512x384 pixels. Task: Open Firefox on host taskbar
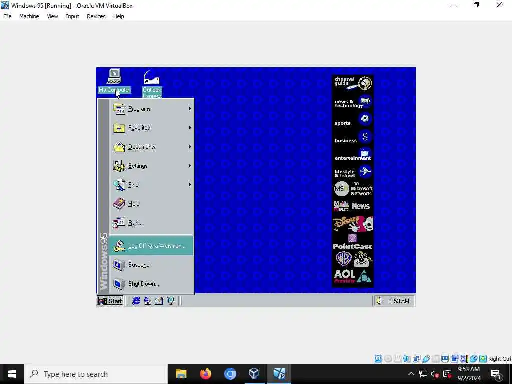coord(205,374)
